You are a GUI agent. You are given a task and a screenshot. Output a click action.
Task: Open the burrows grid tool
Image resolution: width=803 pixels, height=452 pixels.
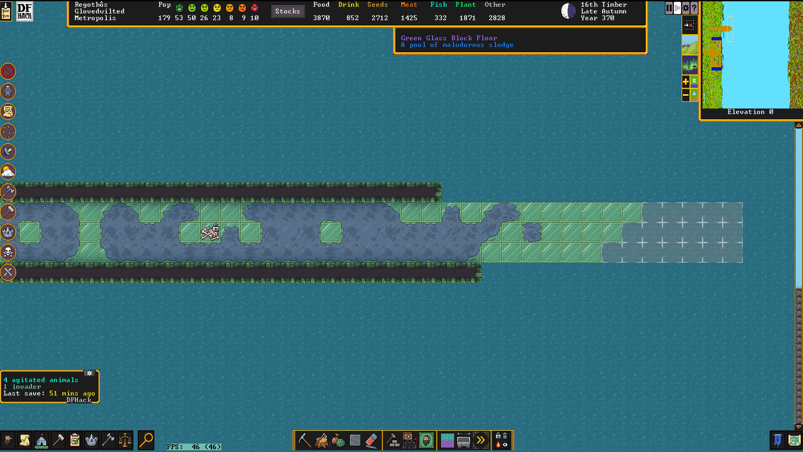point(447,440)
